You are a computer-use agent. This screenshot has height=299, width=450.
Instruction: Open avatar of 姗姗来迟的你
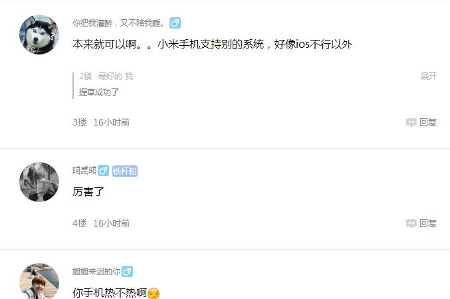coord(39,282)
